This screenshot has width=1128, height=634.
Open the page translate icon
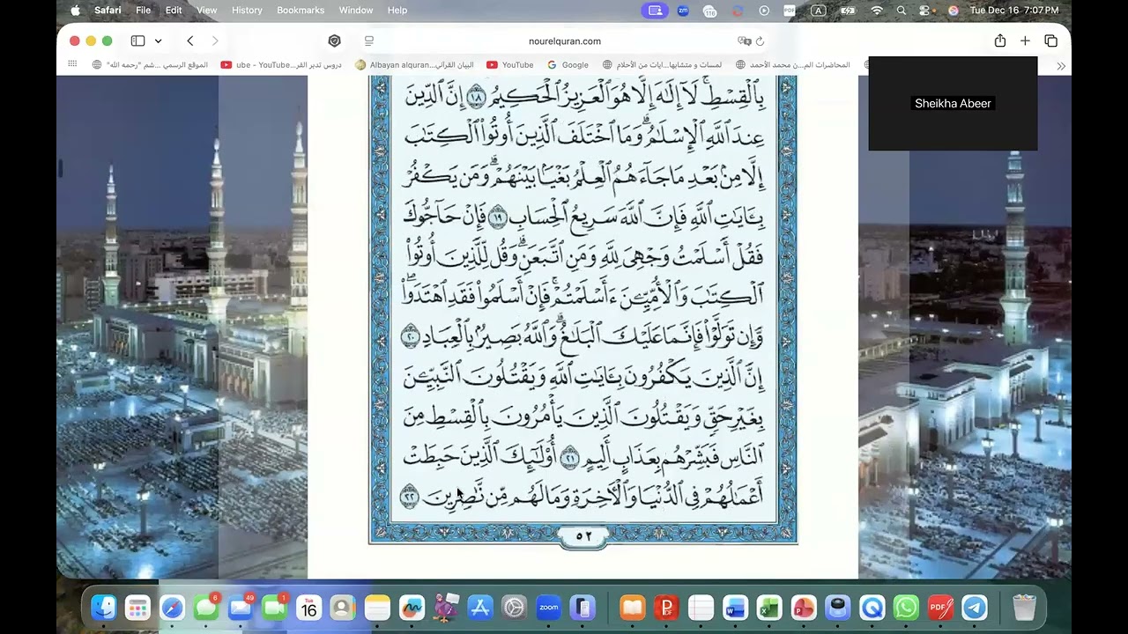745,41
